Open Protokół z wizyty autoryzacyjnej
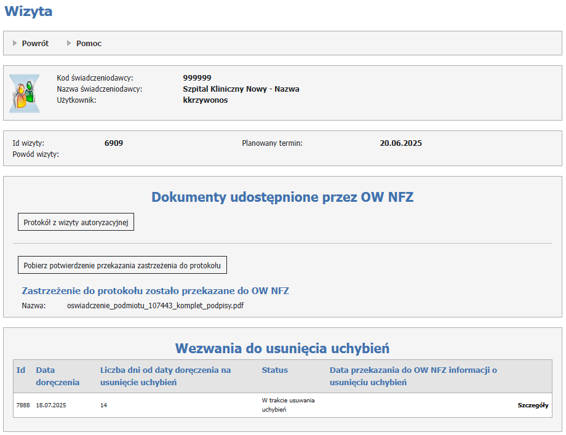Viewport: 566px width, 435px height. pyautogui.click(x=76, y=222)
